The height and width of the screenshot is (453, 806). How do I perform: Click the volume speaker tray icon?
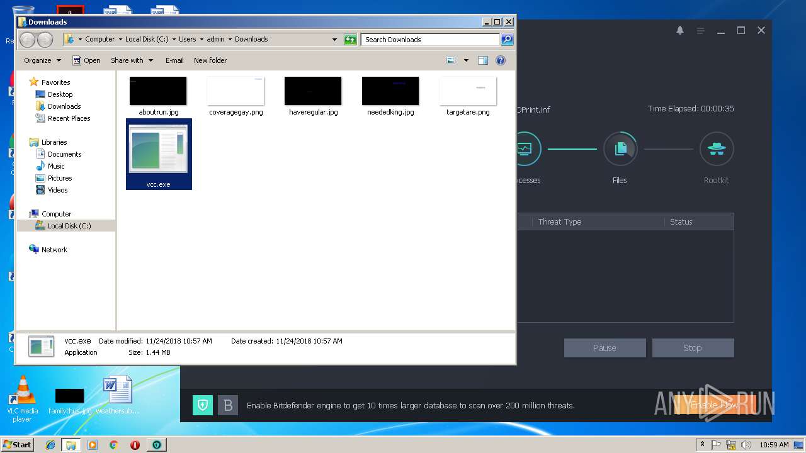tap(746, 445)
